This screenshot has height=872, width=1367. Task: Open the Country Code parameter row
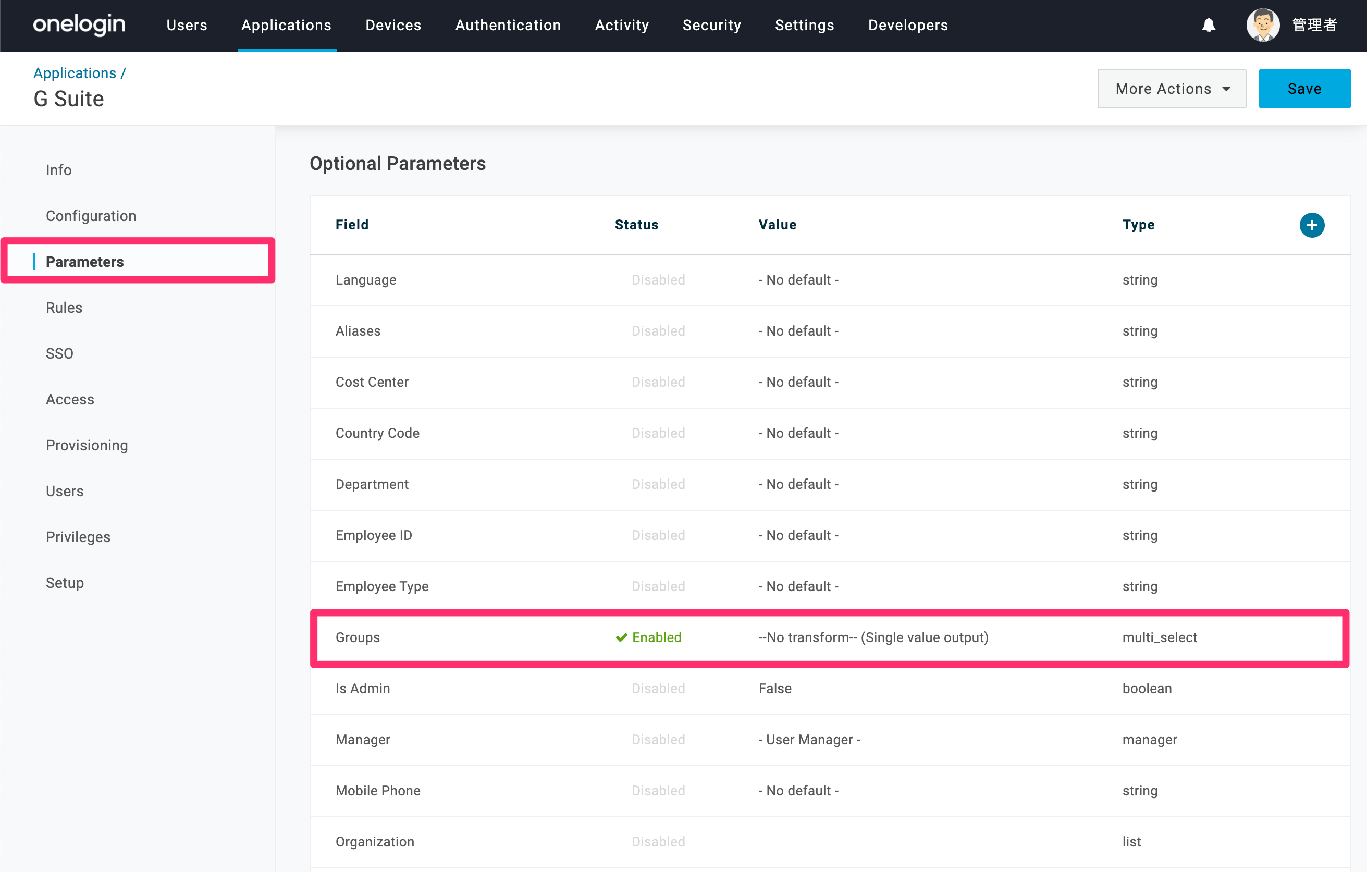click(829, 434)
